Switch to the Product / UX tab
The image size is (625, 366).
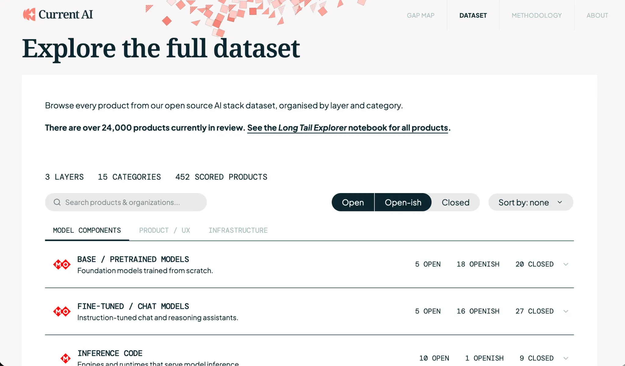164,230
